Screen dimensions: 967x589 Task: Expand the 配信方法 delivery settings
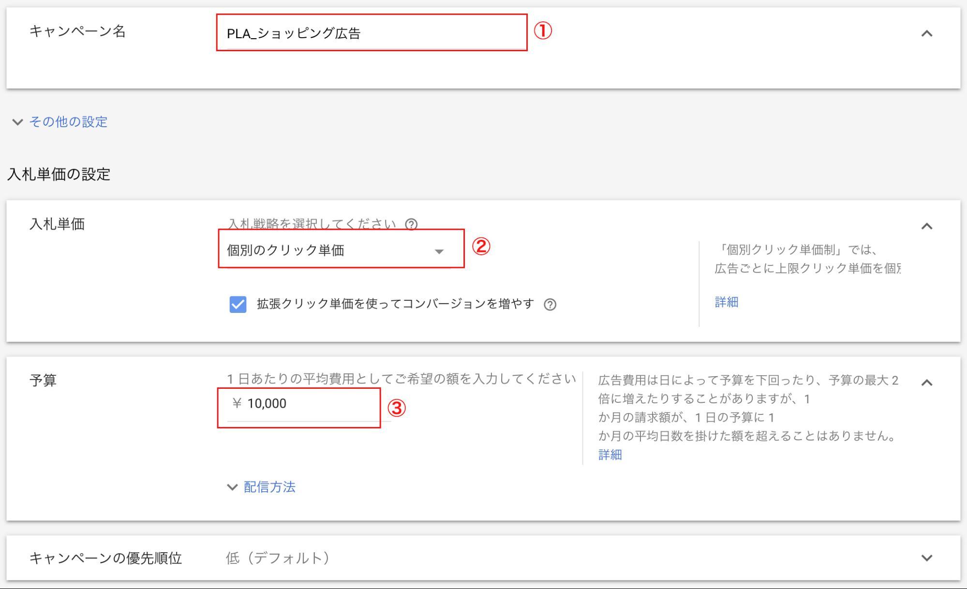(271, 487)
